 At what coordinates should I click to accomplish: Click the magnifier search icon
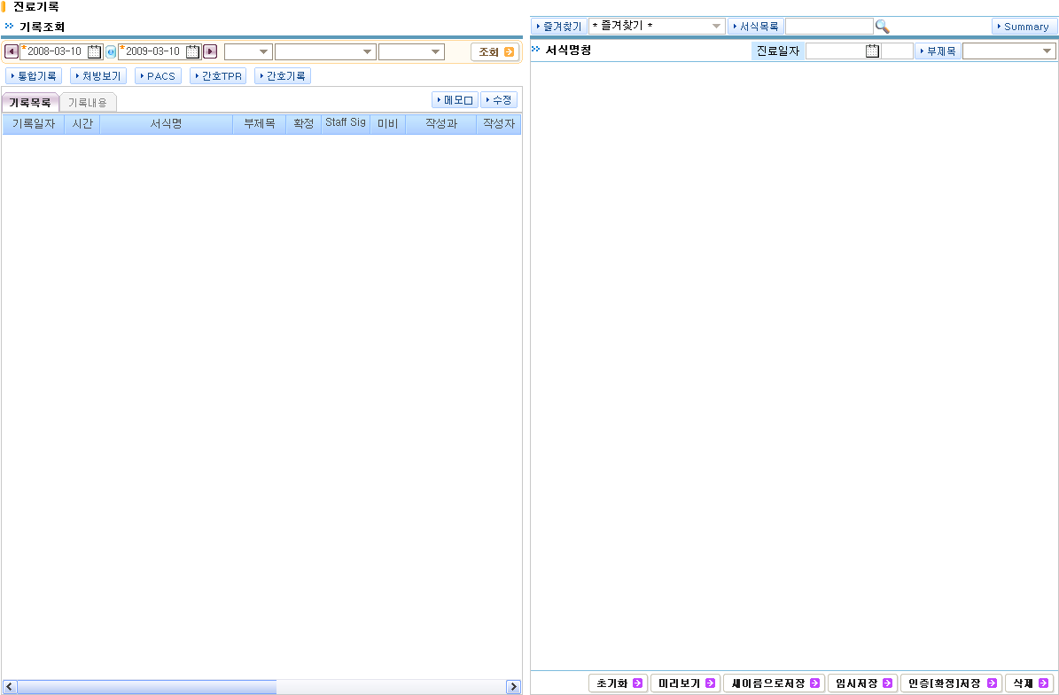pyautogui.click(x=882, y=27)
